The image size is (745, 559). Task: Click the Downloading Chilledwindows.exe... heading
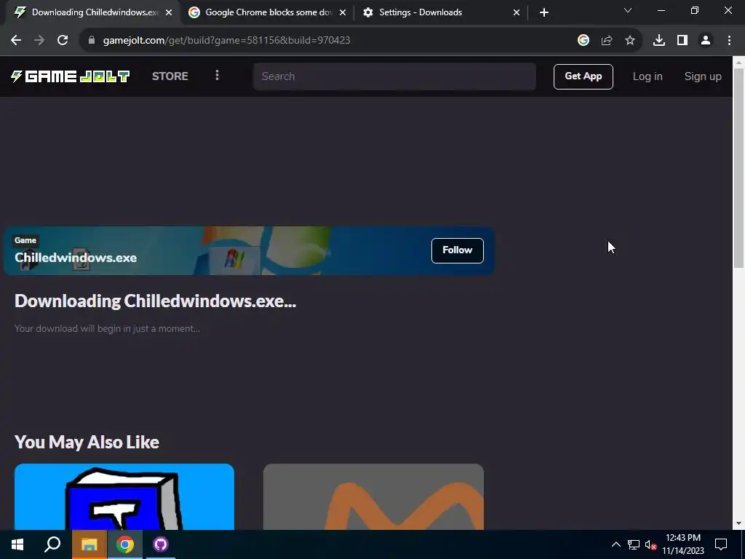pyautogui.click(x=156, y=301)
